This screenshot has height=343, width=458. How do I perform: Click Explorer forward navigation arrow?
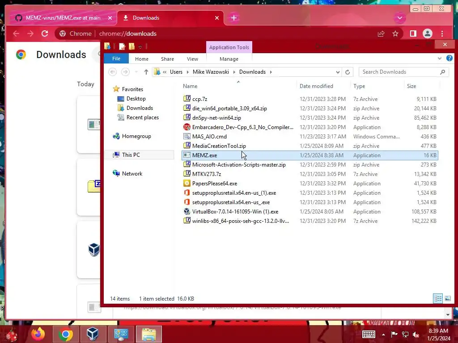click(x=125, y=72)
